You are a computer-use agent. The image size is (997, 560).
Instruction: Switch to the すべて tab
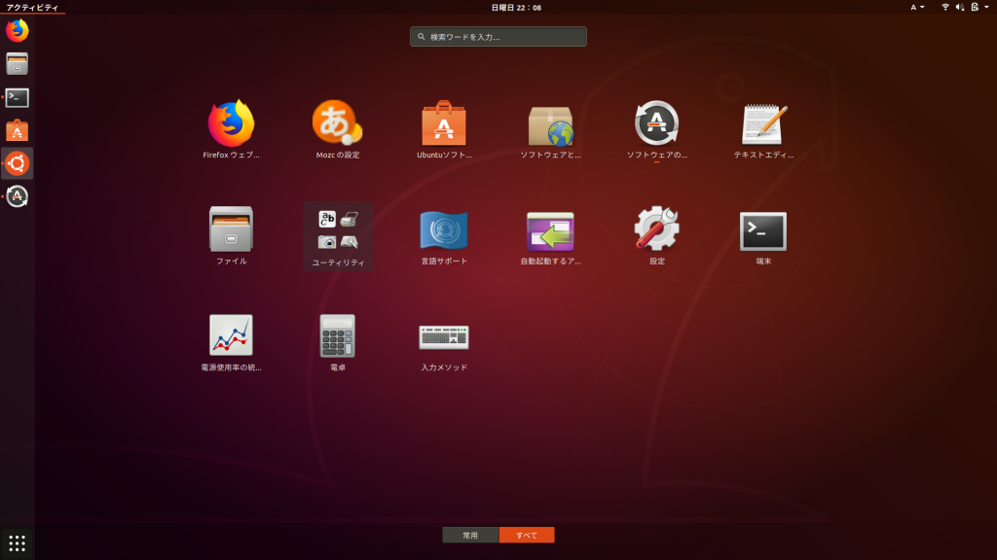(527, 536)
